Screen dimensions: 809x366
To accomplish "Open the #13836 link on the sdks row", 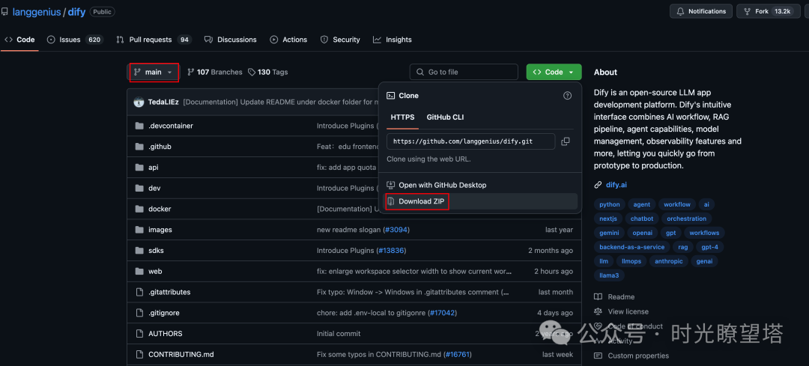I will [x=390, y=251].
